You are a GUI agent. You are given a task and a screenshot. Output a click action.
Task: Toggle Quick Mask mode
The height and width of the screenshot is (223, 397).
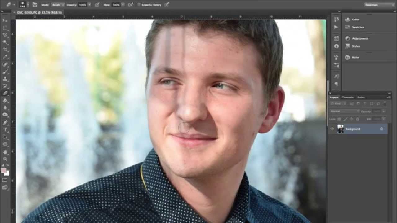coord(5,180)
